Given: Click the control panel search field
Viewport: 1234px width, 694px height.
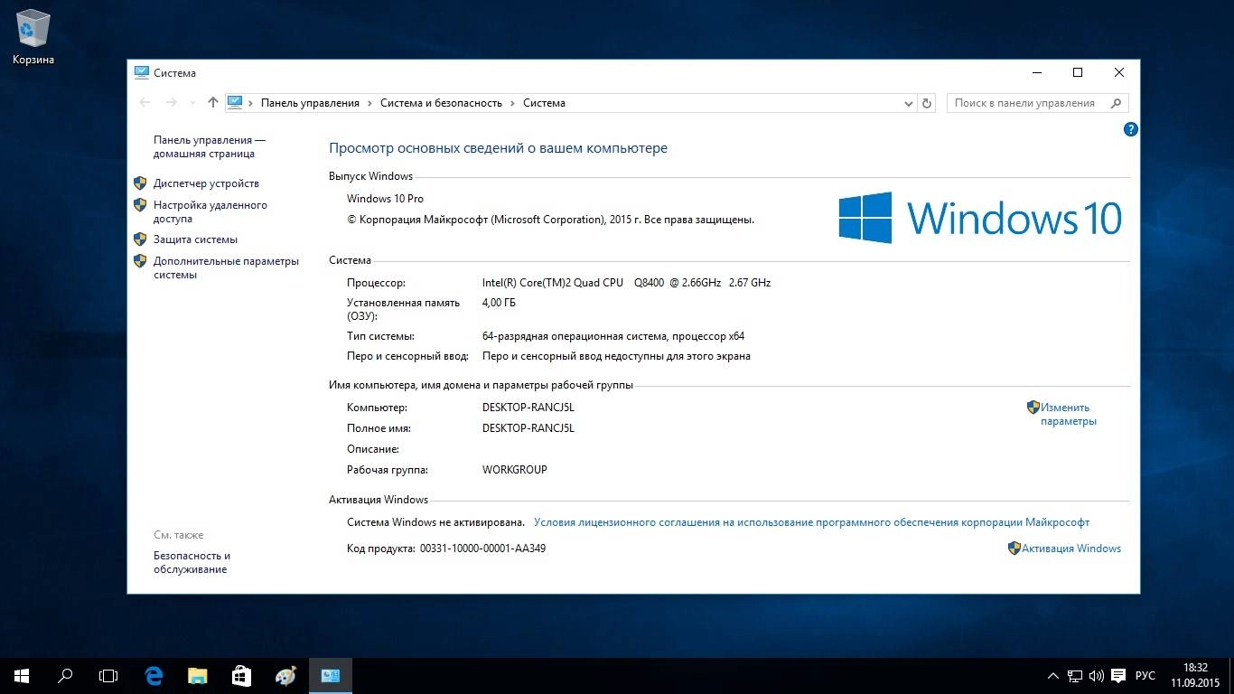Looking at the screenshot, I should 1037,103.
